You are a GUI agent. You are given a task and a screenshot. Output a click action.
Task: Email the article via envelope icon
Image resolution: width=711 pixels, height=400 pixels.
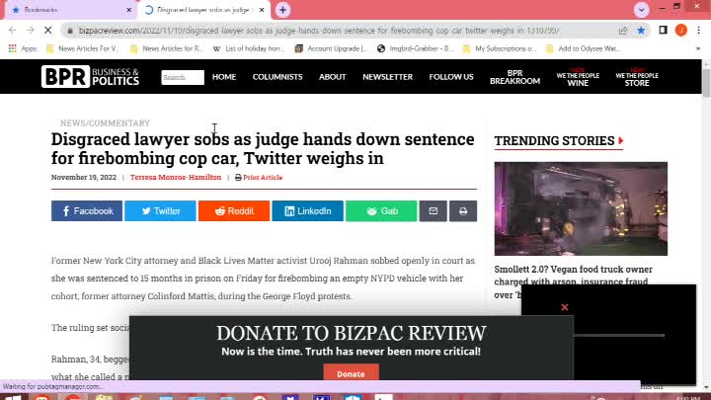tap(434, 211)
